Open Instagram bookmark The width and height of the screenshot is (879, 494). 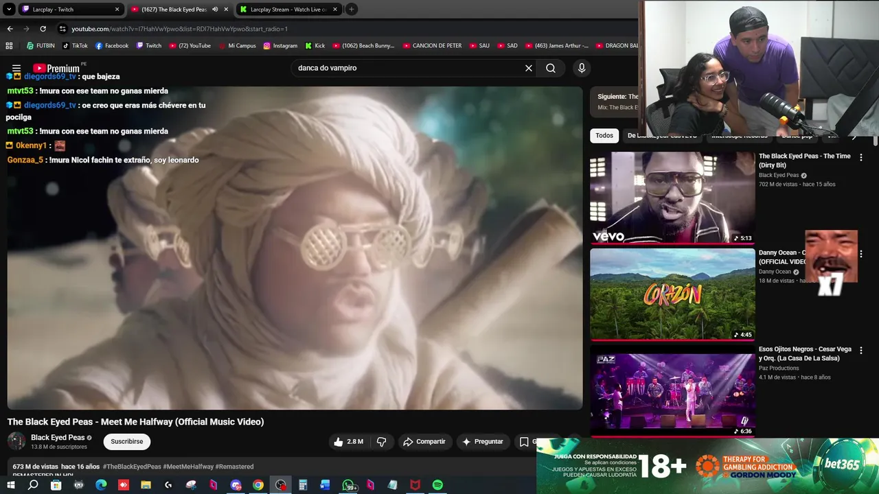(280, 46)
